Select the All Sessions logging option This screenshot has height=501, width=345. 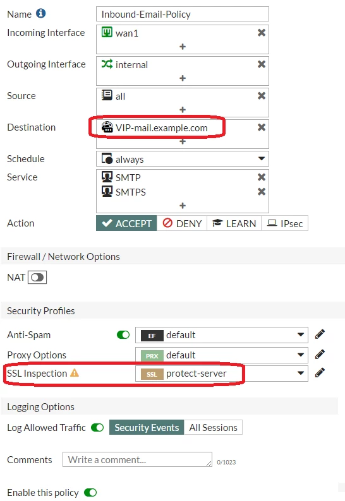coord(213,428)
